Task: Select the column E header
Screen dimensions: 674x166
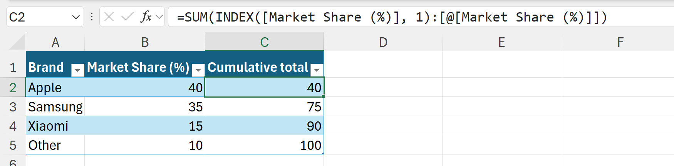Action: [501, 42]
